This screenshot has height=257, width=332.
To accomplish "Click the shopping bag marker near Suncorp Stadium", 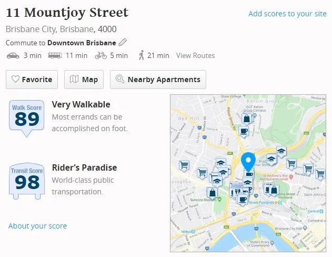I will (212, 193).
